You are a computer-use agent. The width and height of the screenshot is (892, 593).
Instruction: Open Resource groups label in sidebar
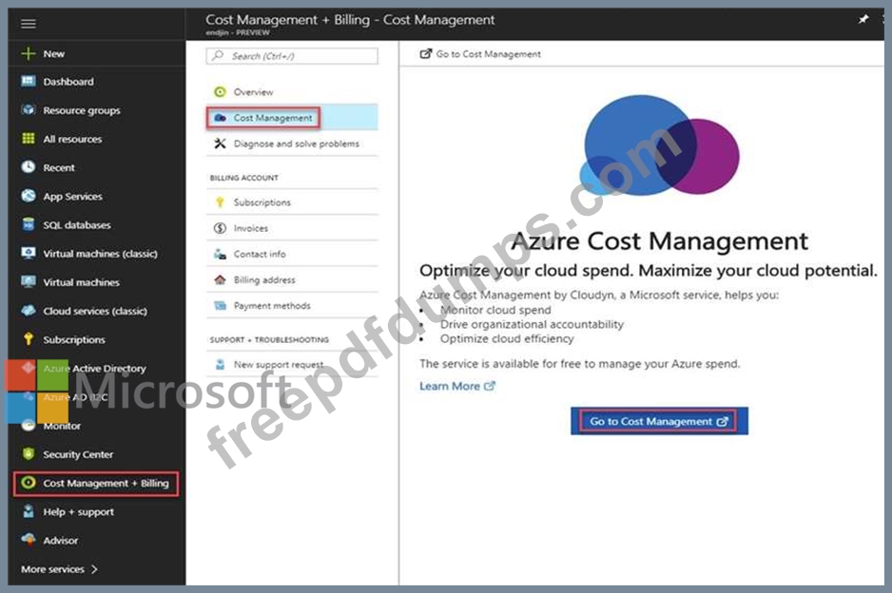(x=82, y=110)
